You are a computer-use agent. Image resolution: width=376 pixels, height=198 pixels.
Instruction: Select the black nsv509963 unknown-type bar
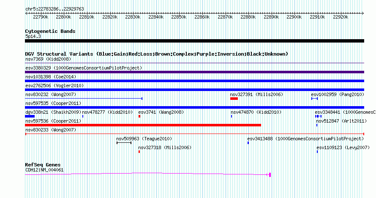click(124, 143)
